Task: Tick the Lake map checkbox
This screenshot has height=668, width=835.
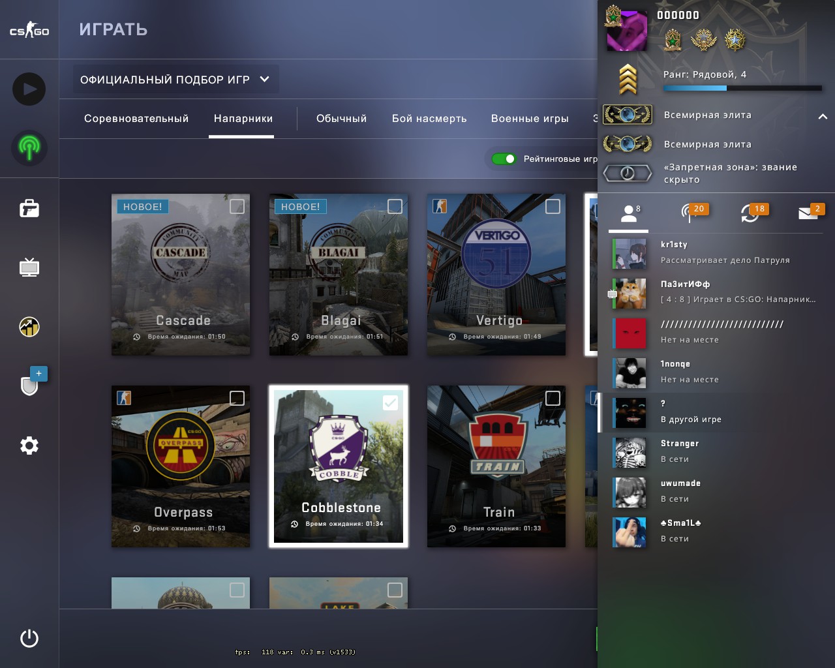Action: 395,590
